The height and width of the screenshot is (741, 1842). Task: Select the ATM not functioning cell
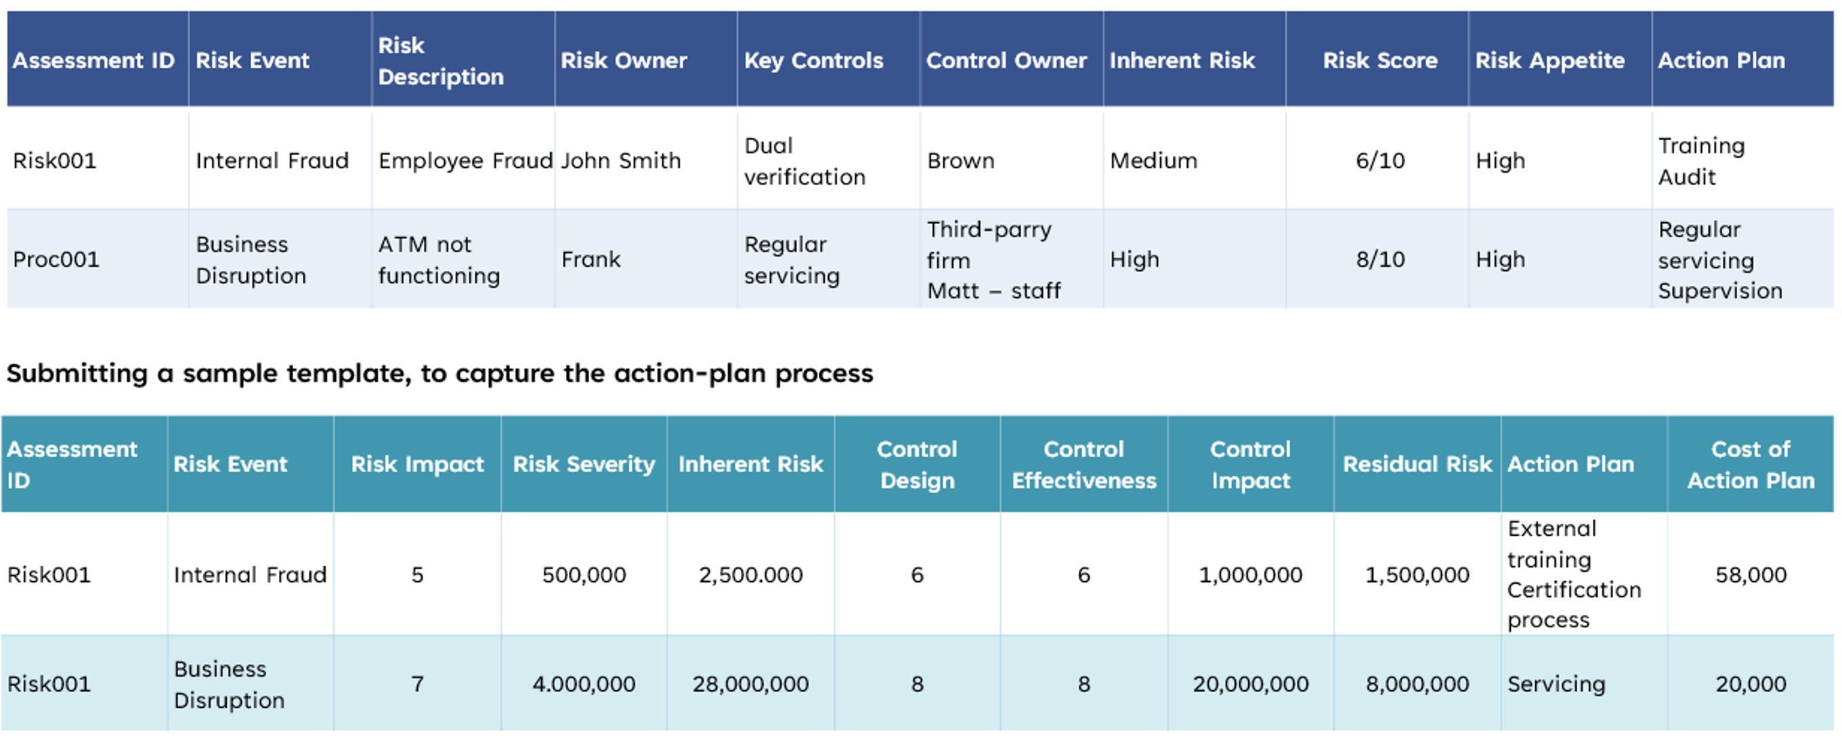pos(438,259)
